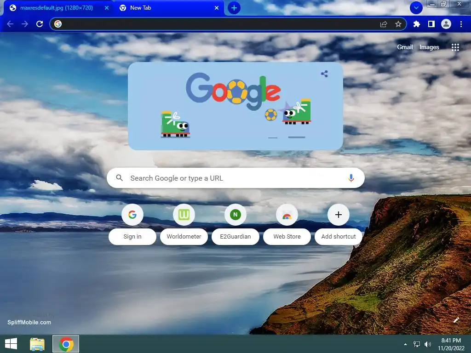The width and height of the screenshot is (471, 353).
Task: Open the volume speaker tray icon
Action: (x=427, y=344)
